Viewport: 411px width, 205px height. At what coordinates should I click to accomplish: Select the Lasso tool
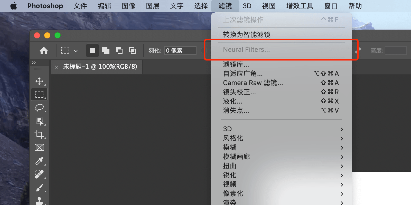coord(40,108)
